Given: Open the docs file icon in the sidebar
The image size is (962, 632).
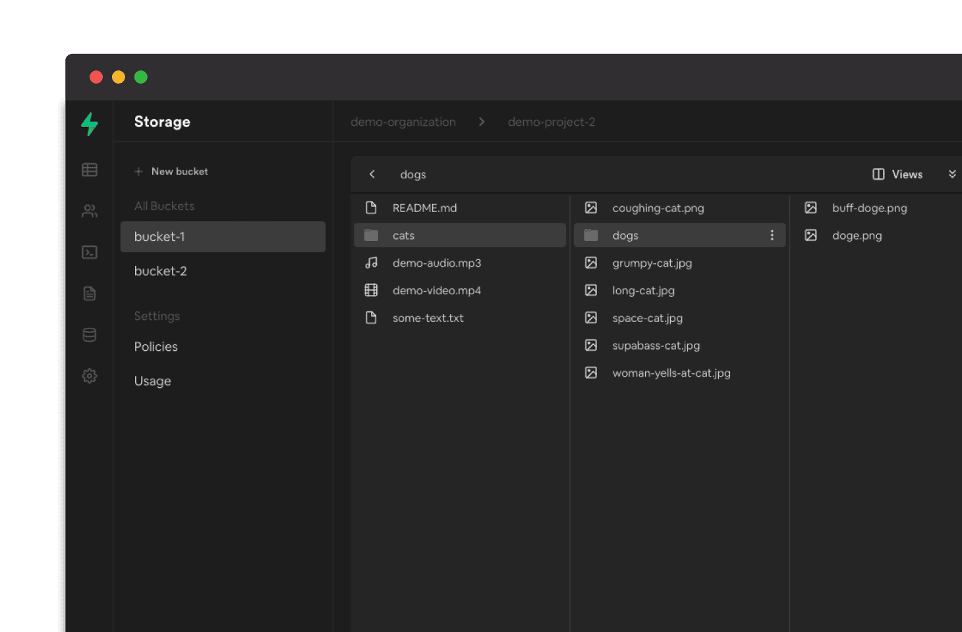Looking at the screenshot, I should point(89,294).
